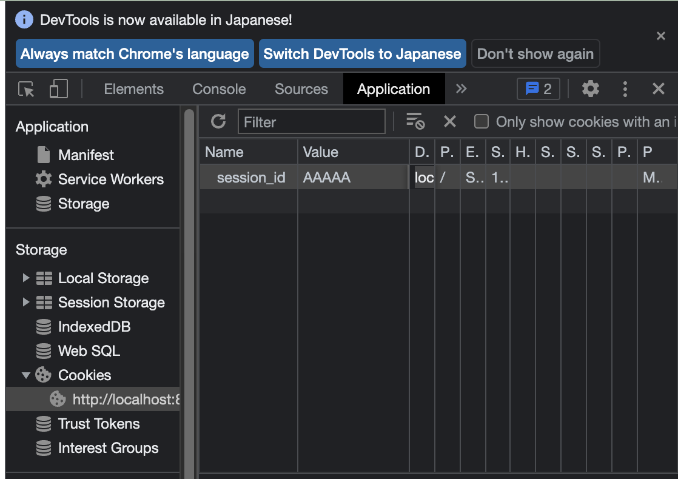Click Always match Chrome's language
The width and height of the screenshot is (678, 479).
click(135, 54)
